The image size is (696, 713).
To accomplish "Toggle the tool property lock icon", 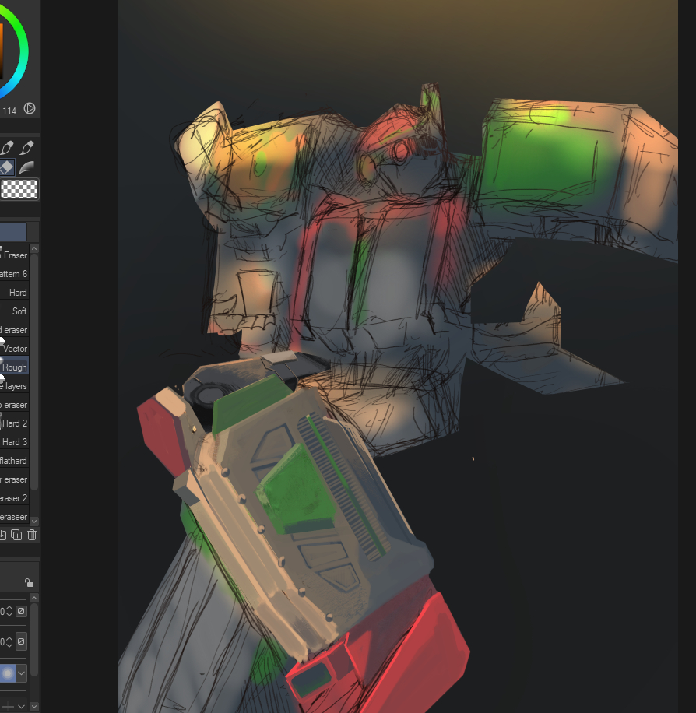I will tap(29, 583).
